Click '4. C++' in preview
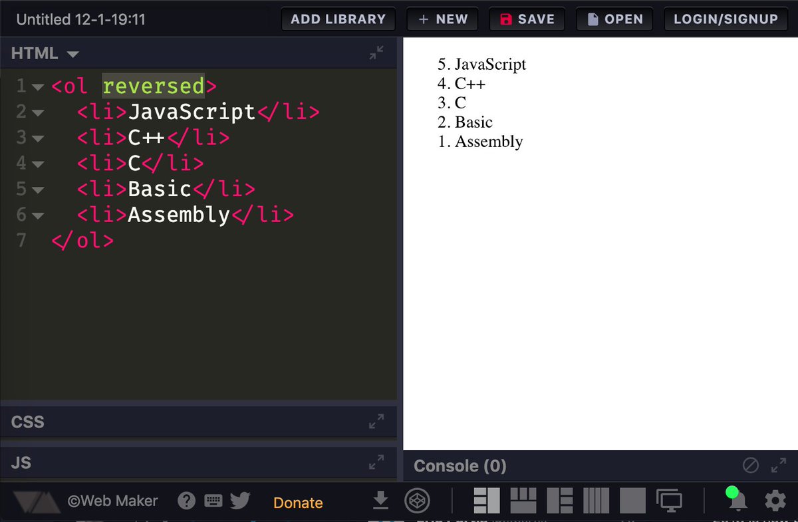The image size is (798, 522). (462, 84)
